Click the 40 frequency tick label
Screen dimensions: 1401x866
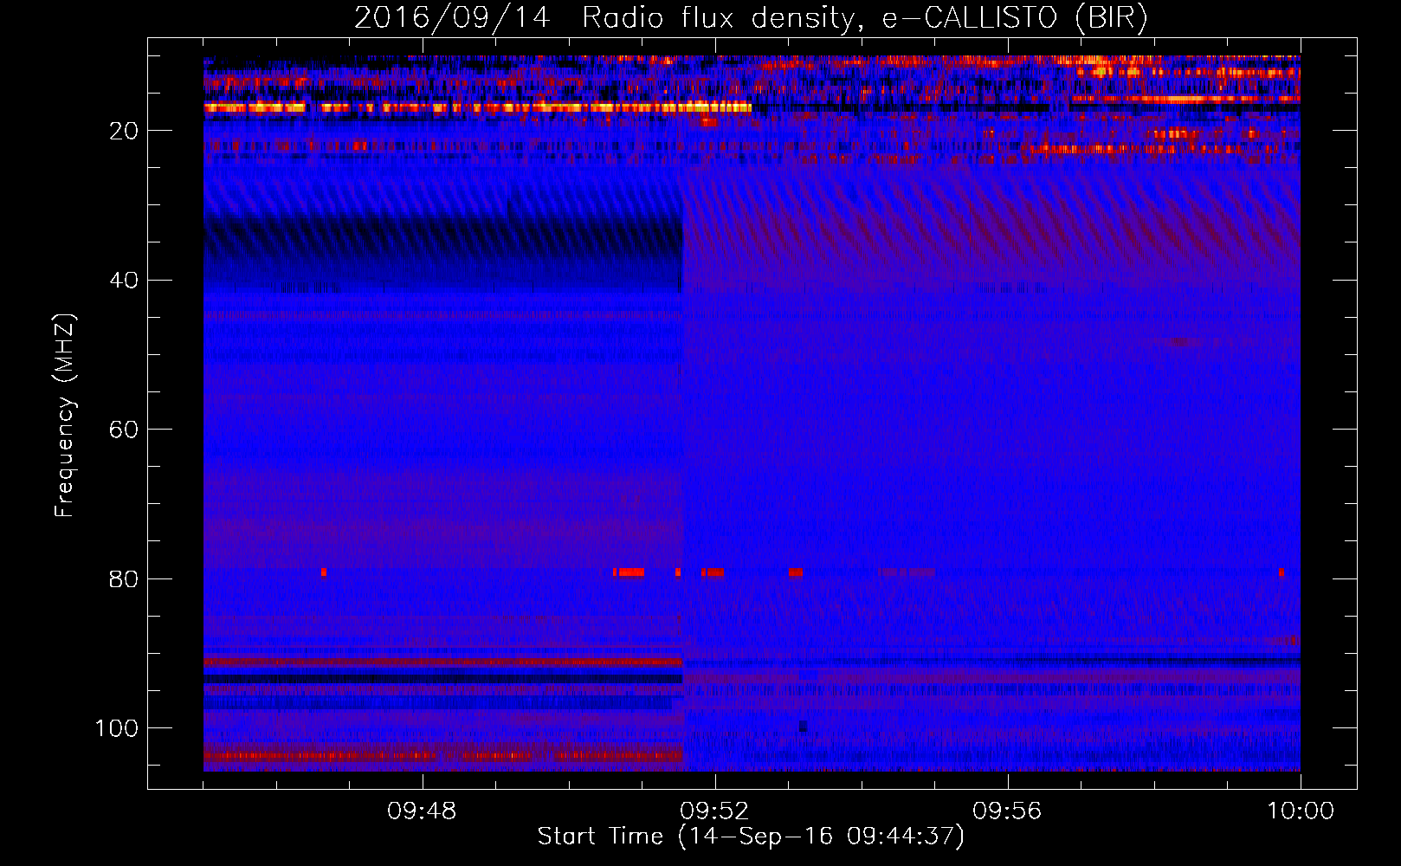click(x=124, y=281)
